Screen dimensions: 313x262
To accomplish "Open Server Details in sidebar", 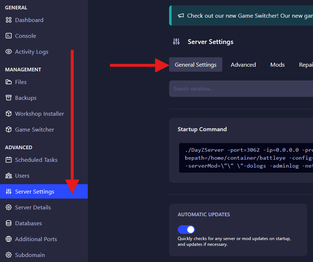I will click(x=33, y=208).
